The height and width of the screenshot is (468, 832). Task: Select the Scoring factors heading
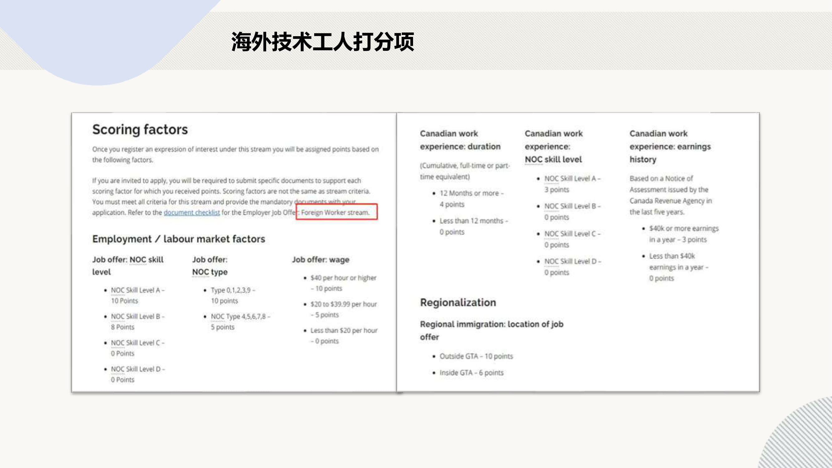coord(140,129)
